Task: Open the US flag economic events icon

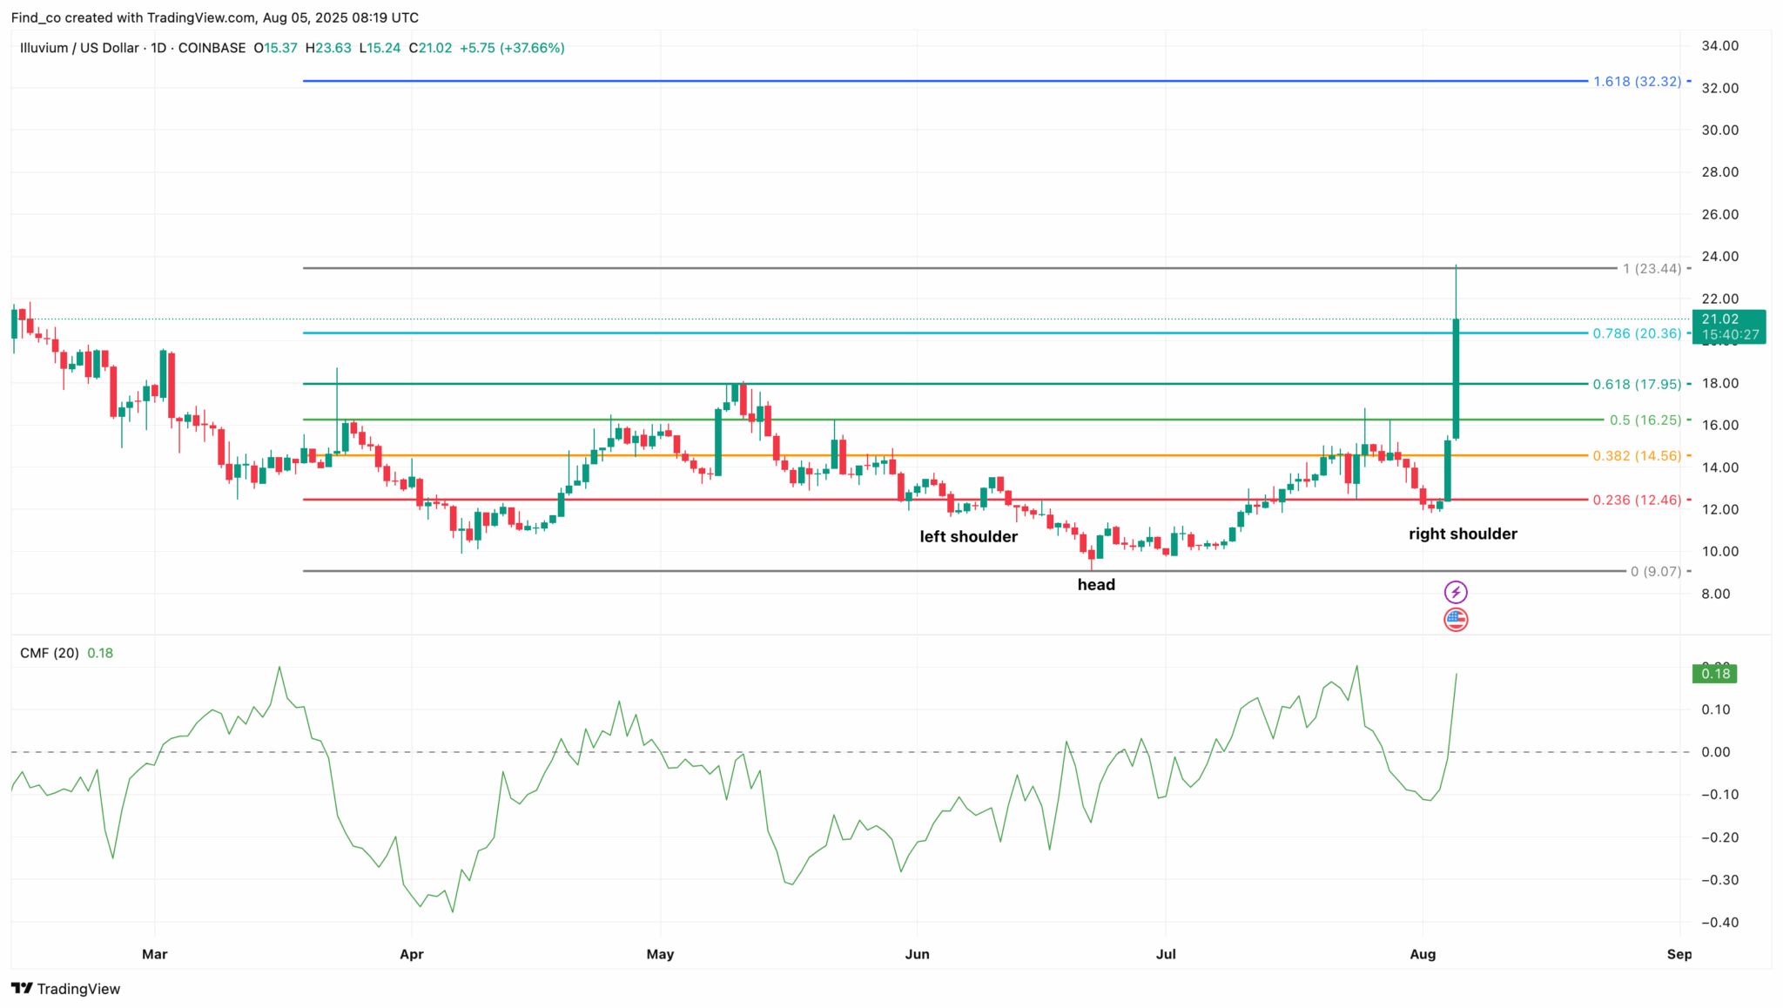Action: pyautogui.click(x=1457, y=620)
